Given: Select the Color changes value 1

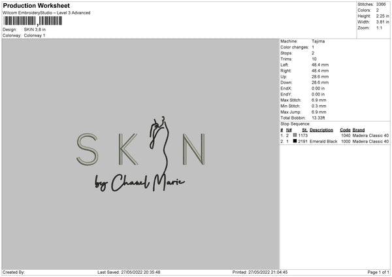Looking at the screenshot, I should tap(313, 47).
